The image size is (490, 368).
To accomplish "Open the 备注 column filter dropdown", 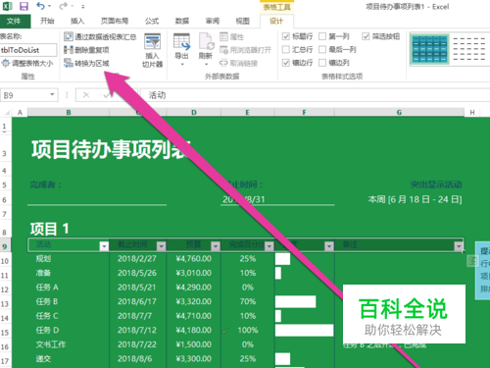I will pyautogui.click(x=459, y=246).
